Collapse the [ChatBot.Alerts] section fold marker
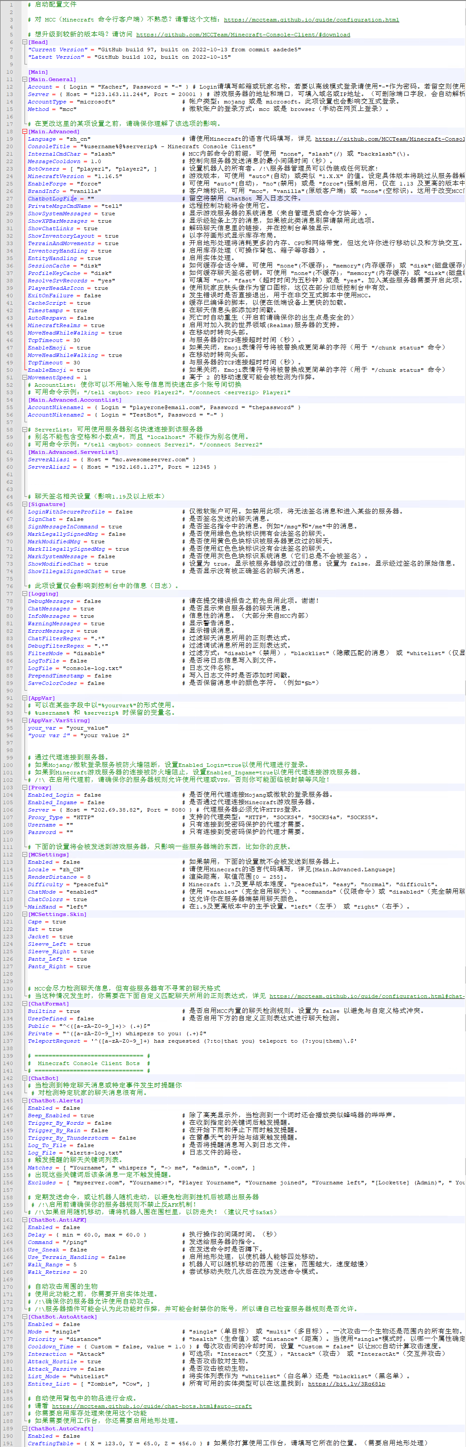This screenshot has width=466, height=1447. click(x=25, y=1101)
